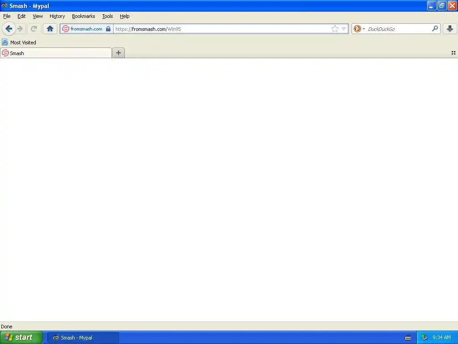458x344 pixels.
Task: Select the Smash tab
Action: click(x=56, y=53)
